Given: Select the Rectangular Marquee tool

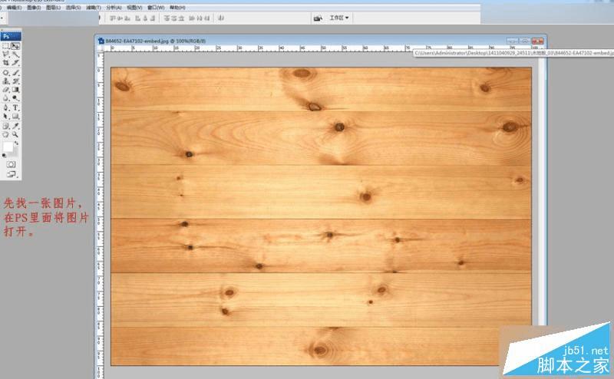Looking at the screenshot, I should (x=6, y=46).
